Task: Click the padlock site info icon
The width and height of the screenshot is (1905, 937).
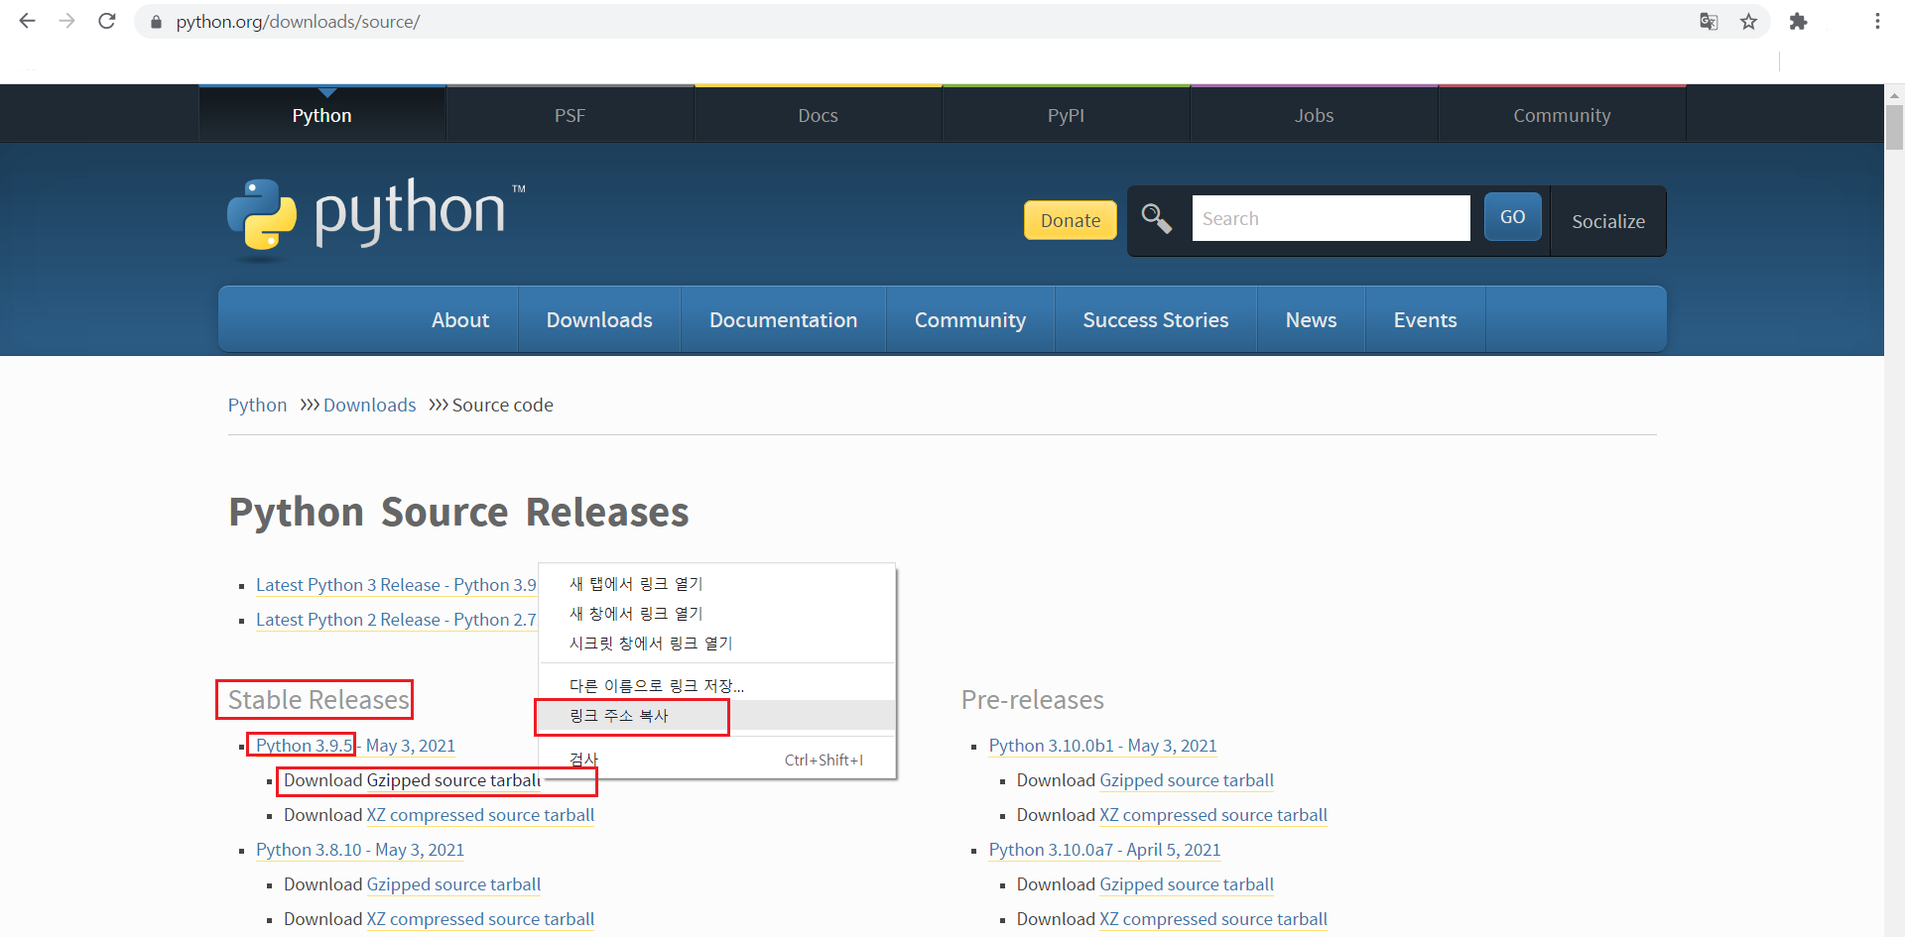Action: point(156,22)
